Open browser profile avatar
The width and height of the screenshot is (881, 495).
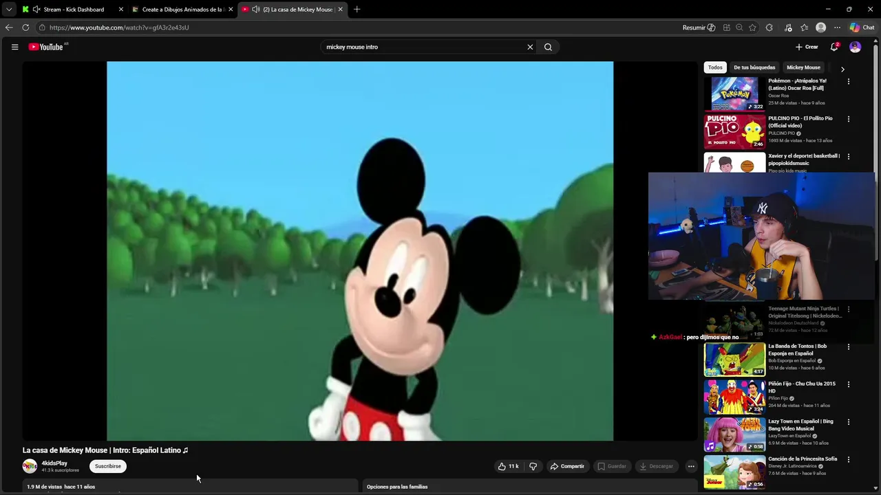point(820,27)
